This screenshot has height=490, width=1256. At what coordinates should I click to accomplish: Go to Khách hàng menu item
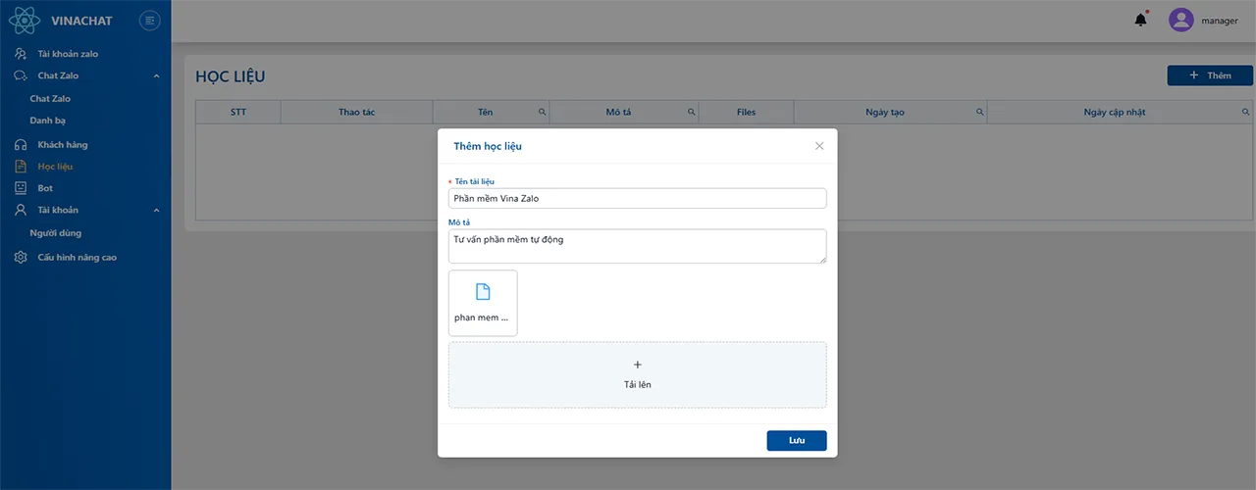click(x=62, y=145)
